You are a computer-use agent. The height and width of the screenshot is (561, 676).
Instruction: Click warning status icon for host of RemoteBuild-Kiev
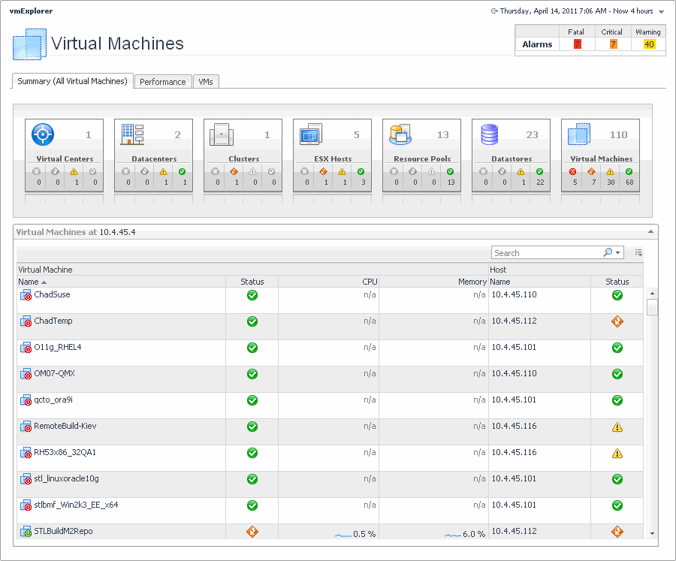[617, 427]
